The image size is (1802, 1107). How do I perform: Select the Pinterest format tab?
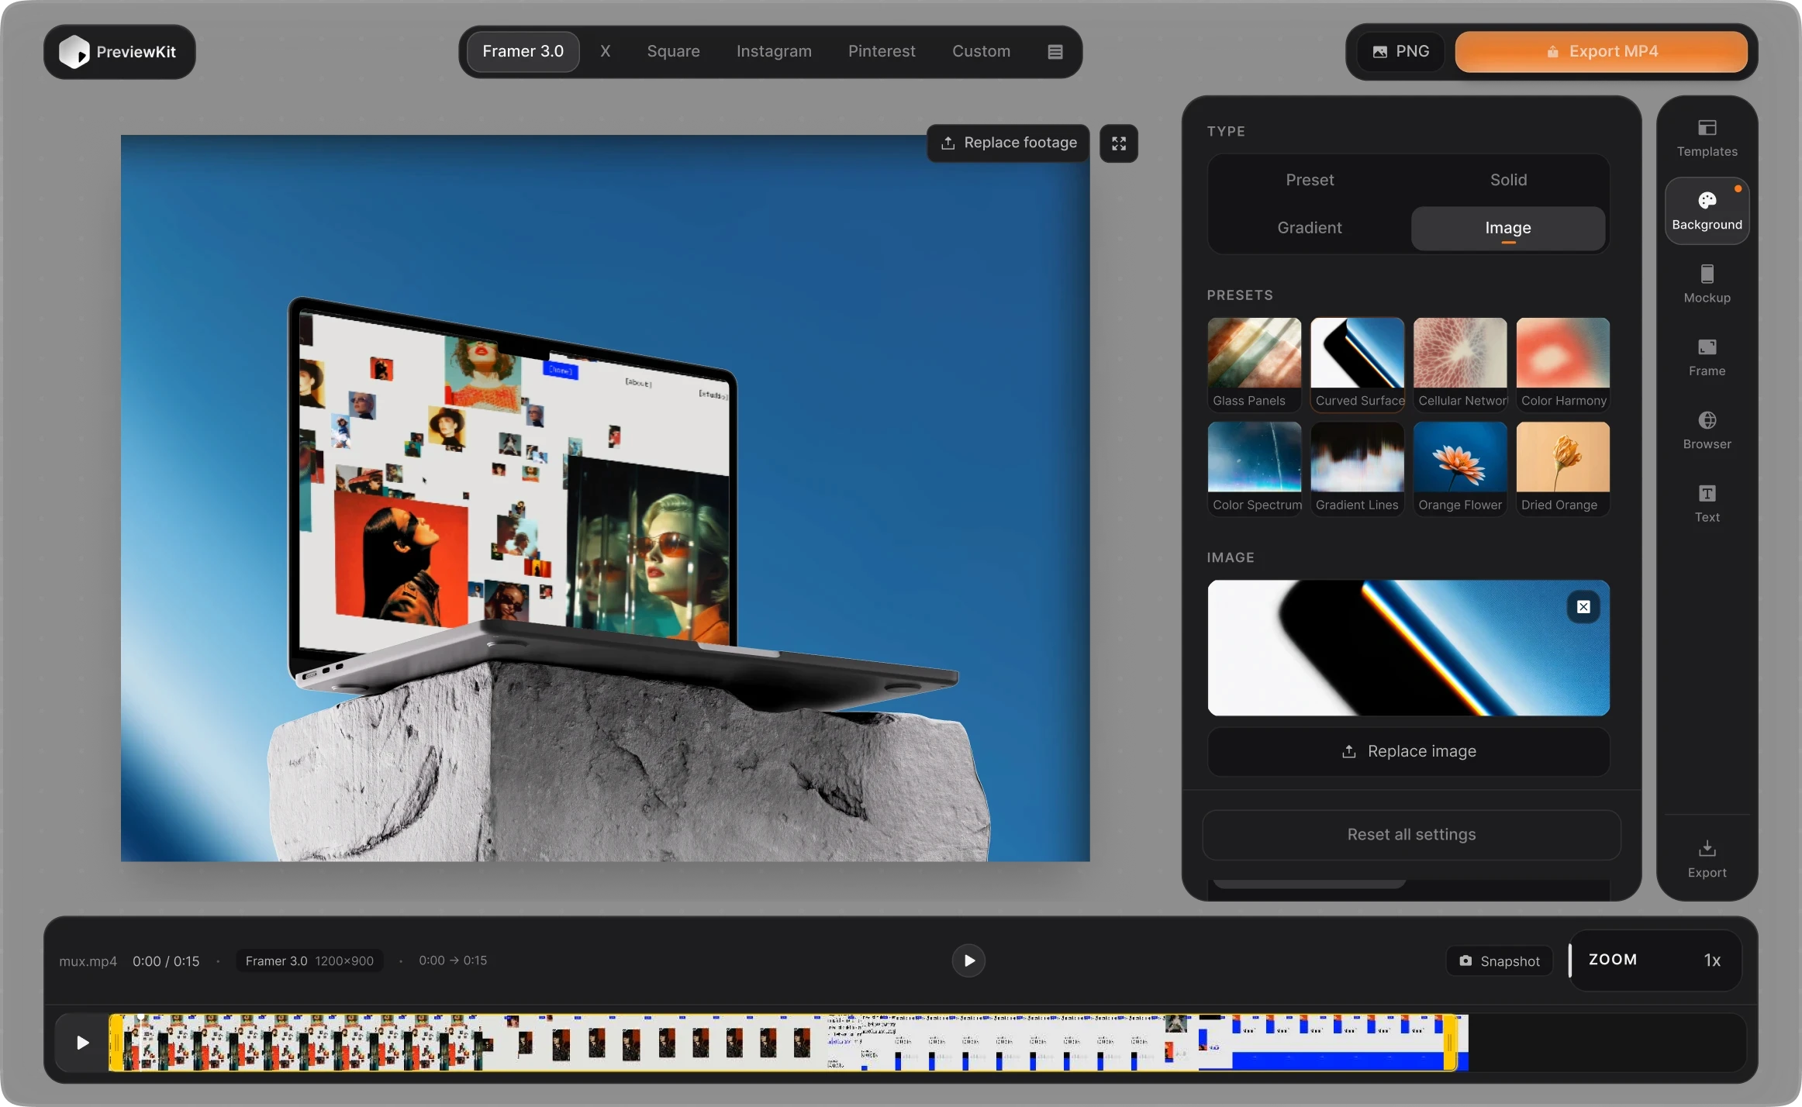click(x=882, y=52)
